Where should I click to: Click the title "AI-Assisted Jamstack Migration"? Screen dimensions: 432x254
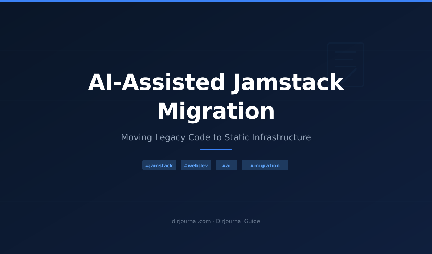point(216,96)
